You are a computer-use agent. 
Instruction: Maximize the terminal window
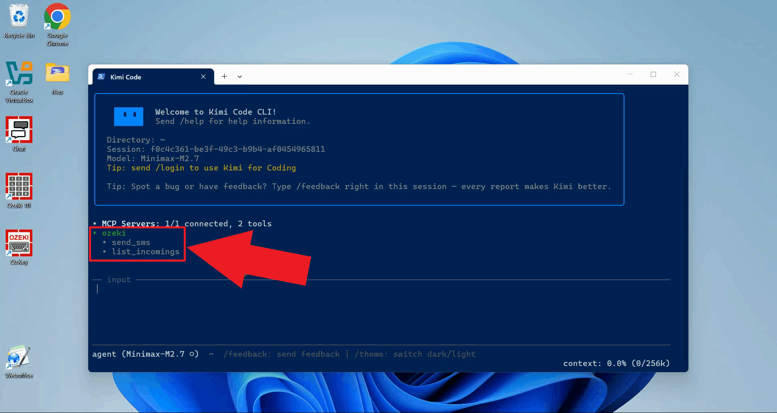pyautogui.click(x=653, y=74)
